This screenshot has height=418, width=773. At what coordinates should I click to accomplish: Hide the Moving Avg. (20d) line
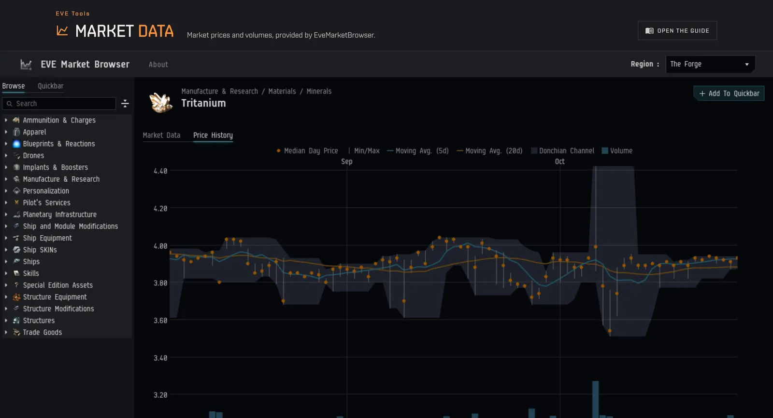click(x=489, y=151)
